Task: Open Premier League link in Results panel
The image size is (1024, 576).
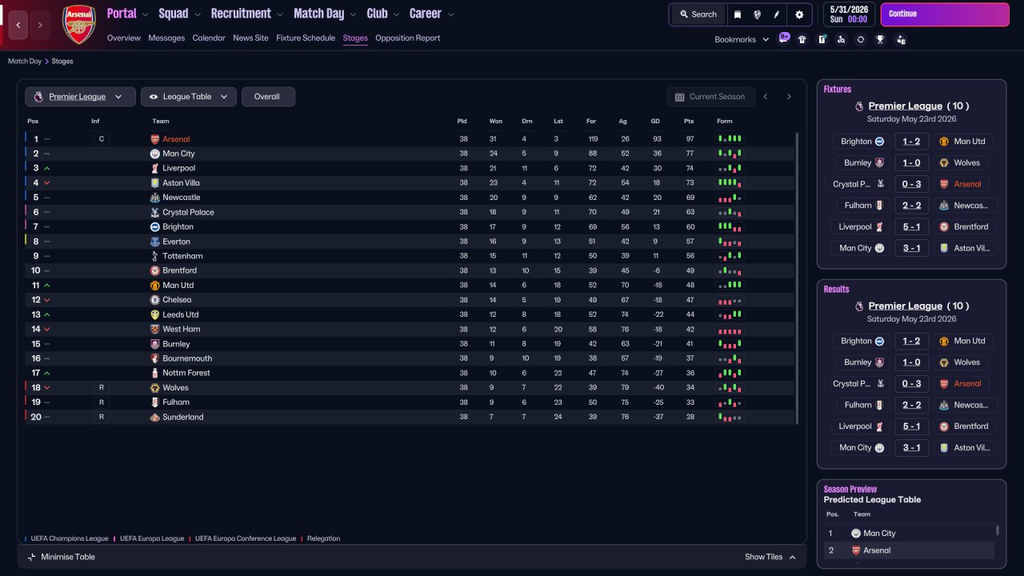Action: tap(906, 306)
